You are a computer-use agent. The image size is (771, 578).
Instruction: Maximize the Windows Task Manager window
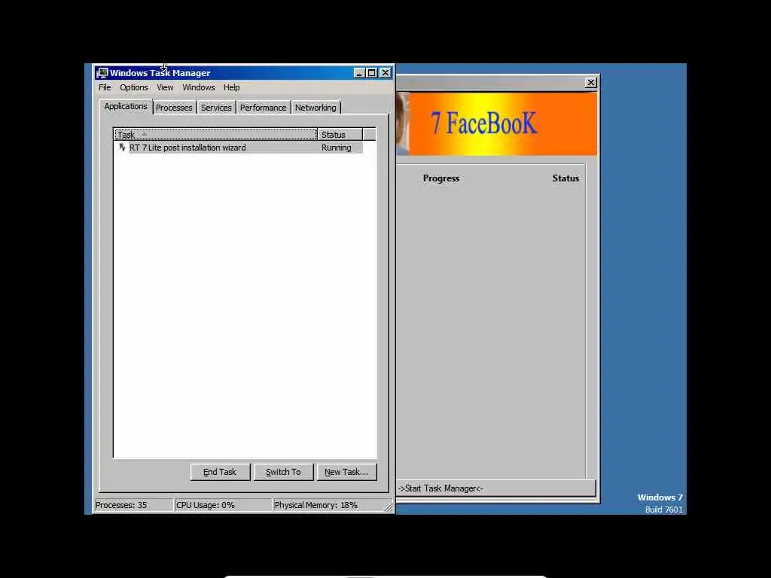[x=372, y=73]
